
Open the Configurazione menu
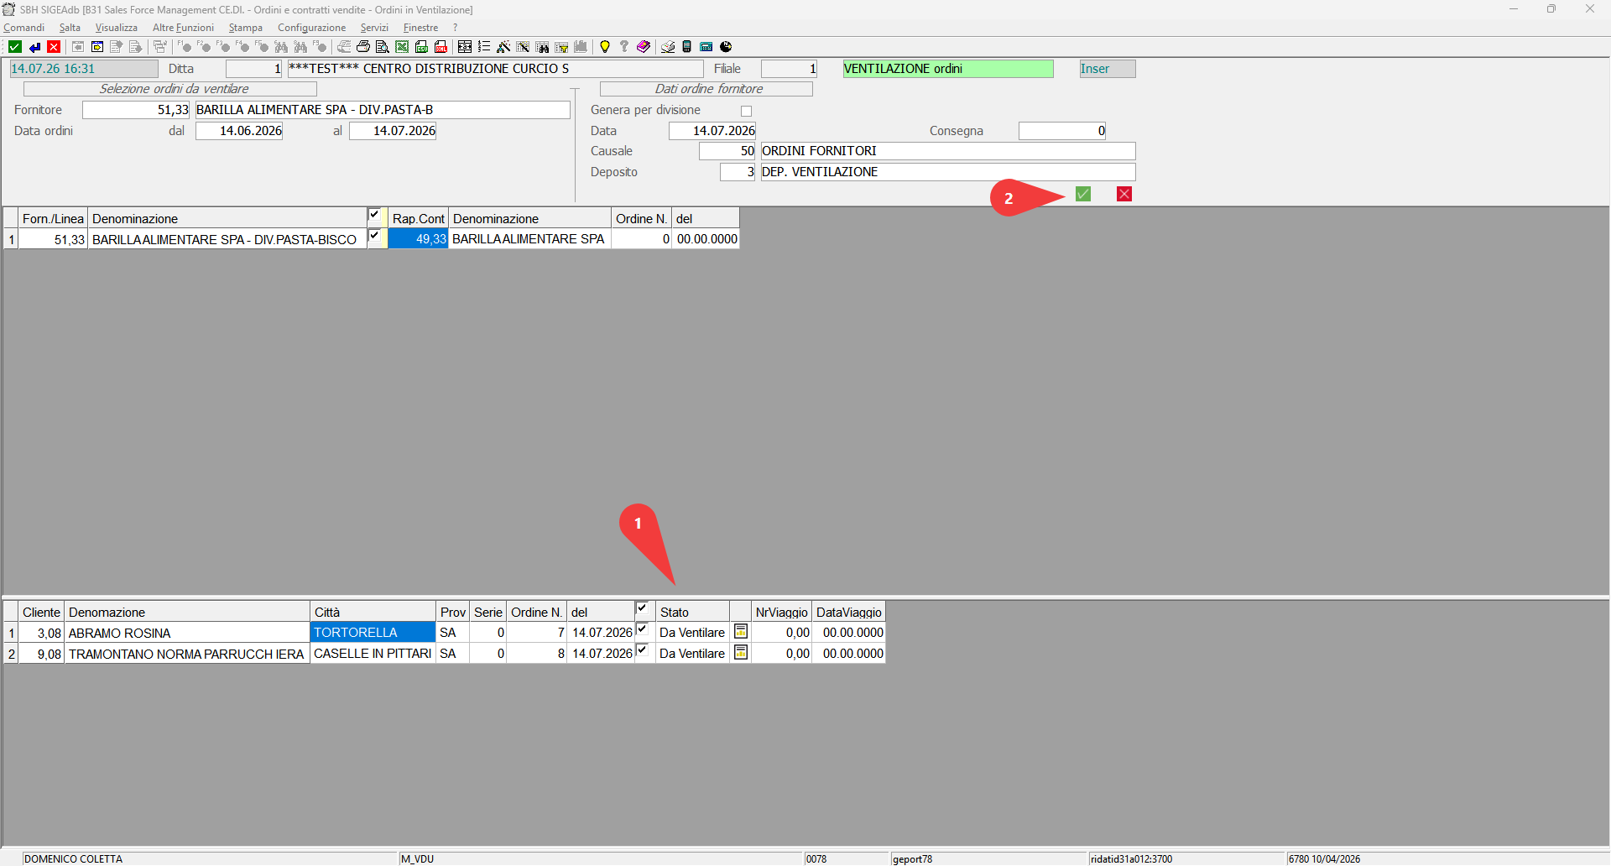[311, 28]
